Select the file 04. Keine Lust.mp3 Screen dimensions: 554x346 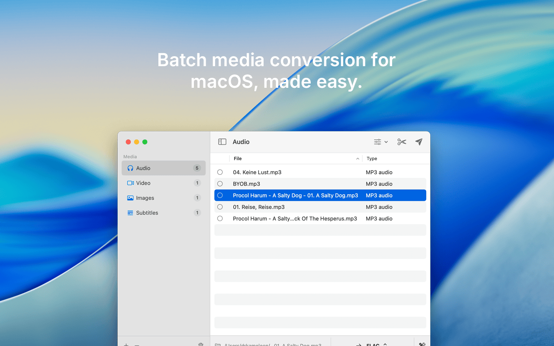(257, 172)
